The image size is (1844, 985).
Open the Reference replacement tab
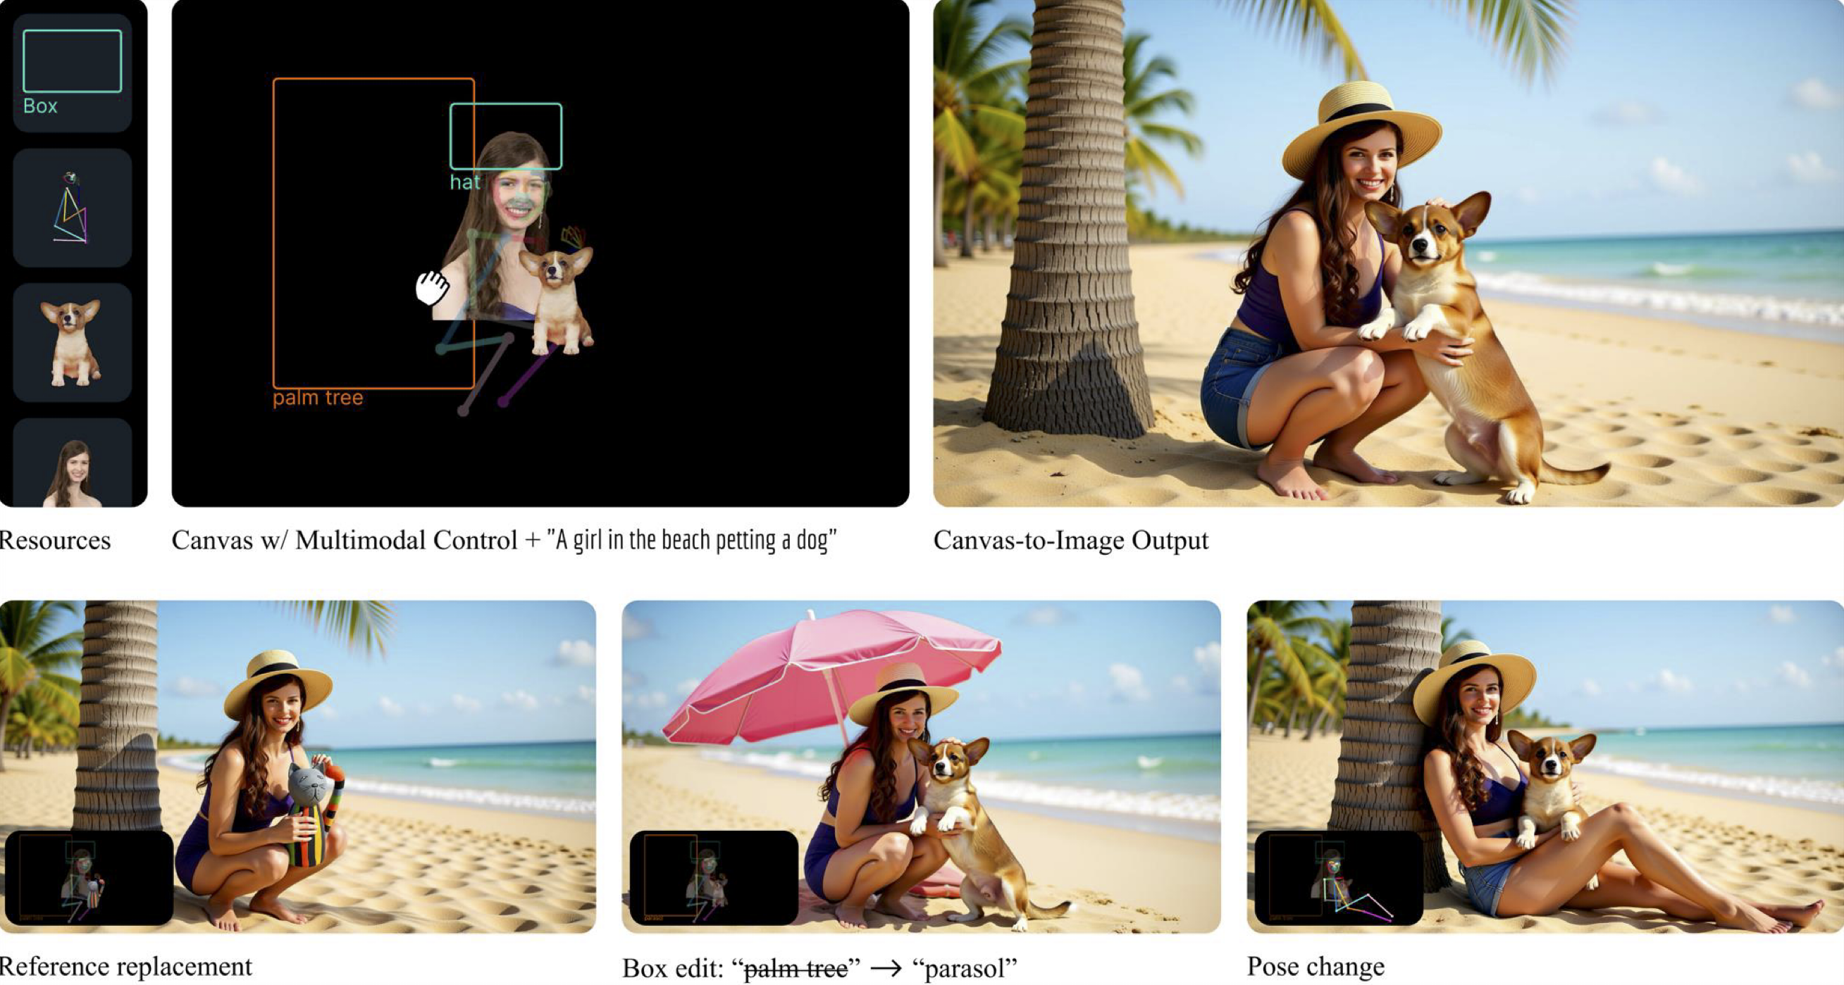(126, 965)
